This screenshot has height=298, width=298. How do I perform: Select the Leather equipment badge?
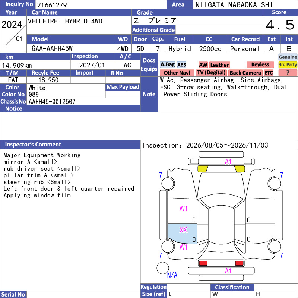219,65
